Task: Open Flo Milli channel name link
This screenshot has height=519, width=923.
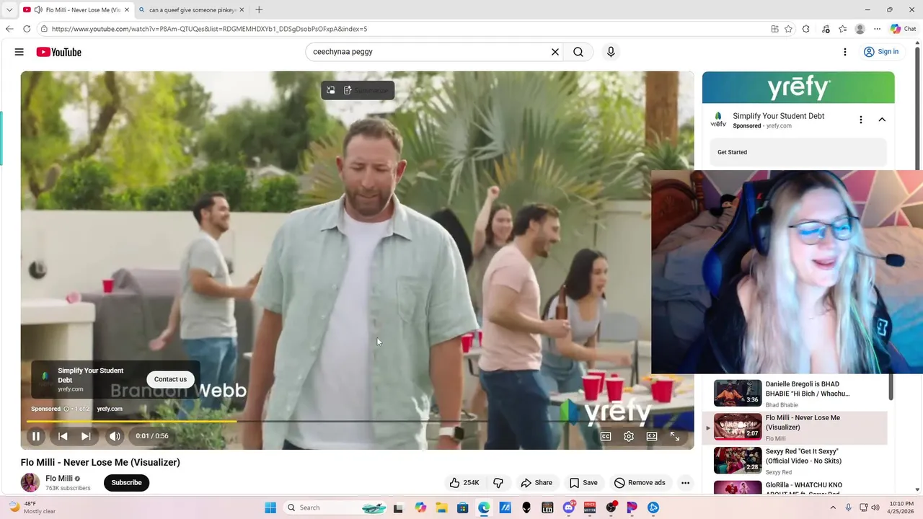Action: (59, 478)
